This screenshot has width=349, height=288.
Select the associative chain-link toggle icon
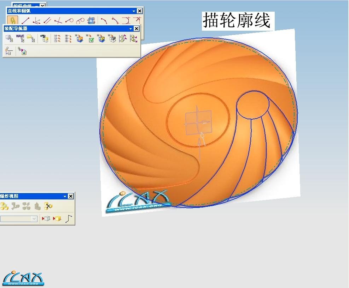click(12, 20)
